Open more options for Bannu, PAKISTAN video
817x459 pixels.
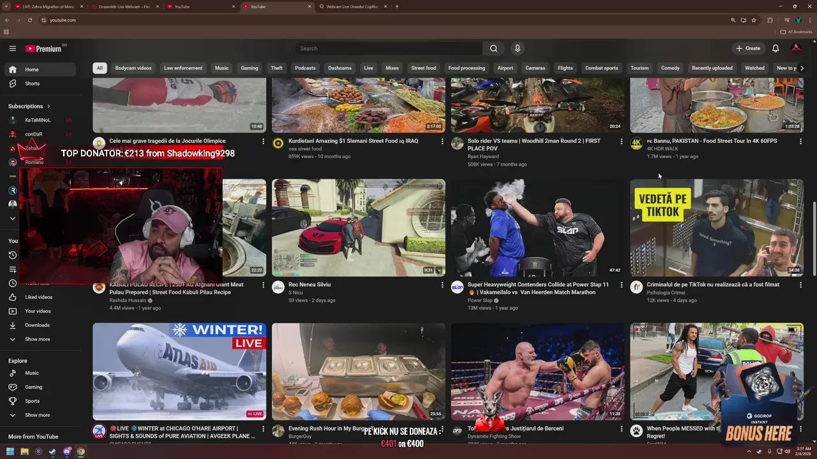coord(801,142)
